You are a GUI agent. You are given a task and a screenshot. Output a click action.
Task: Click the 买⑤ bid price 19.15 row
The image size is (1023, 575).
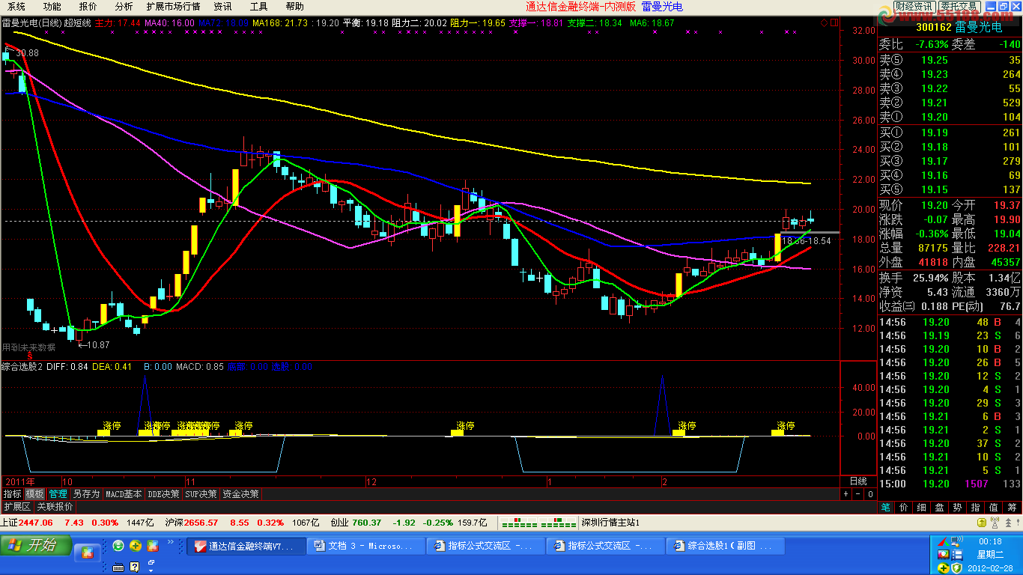click(950, 189)
